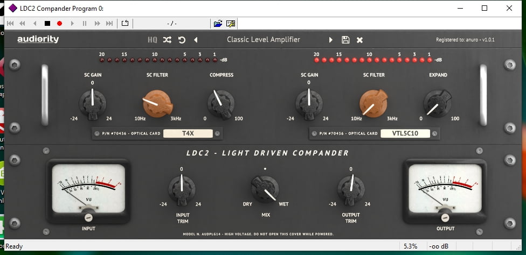Minimize the LDC2 Compander window
Image resolution: width=526 pixels, height=255 pixels.
460,8
